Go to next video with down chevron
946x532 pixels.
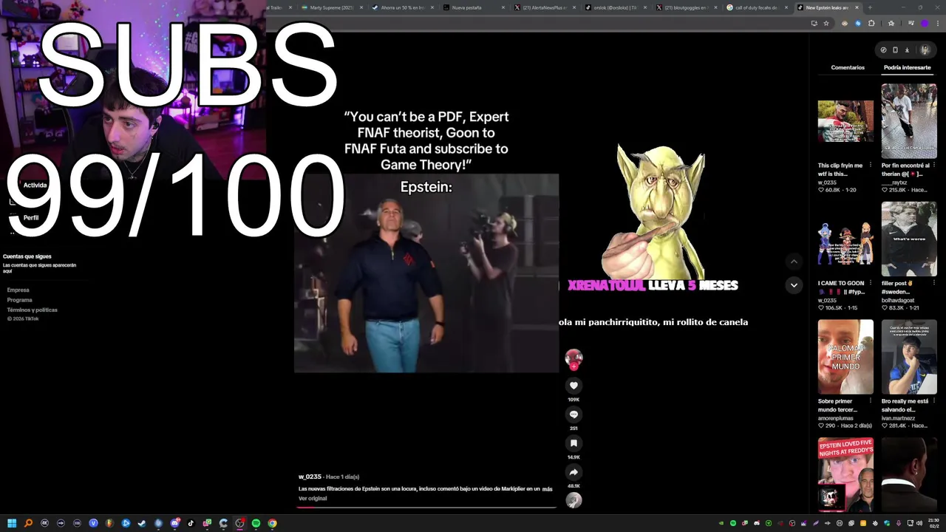pos(794,285)
